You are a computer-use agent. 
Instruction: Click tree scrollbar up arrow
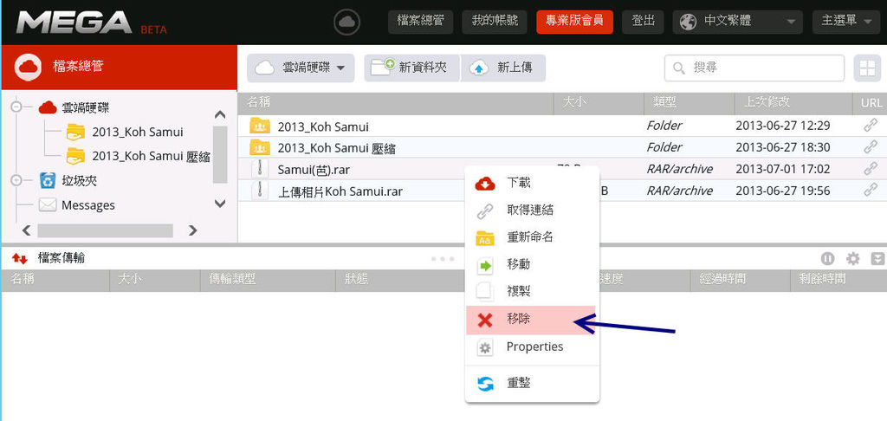click(220, 115)
